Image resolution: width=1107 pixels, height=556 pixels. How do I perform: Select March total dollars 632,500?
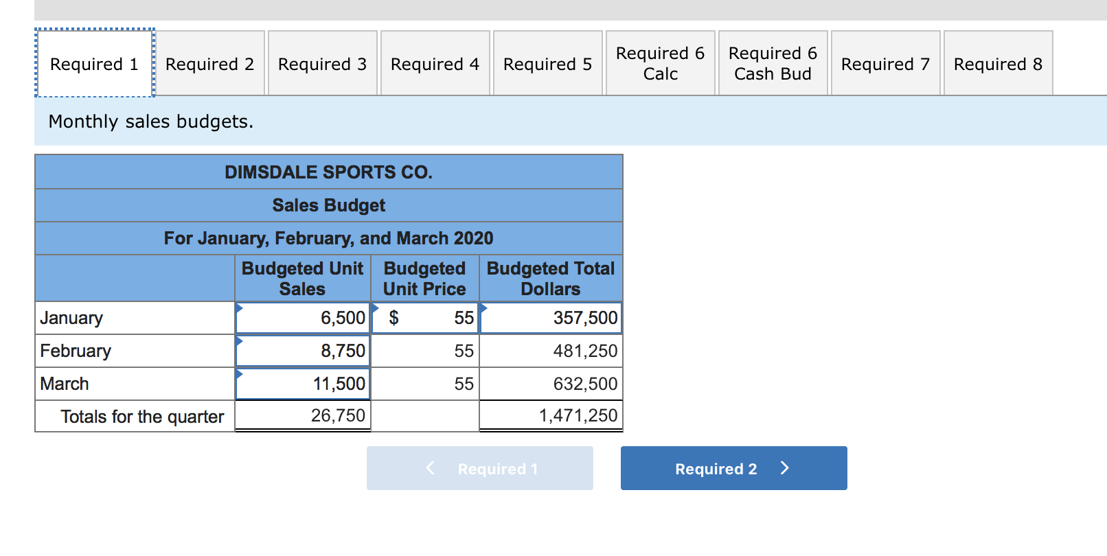(x=551, y=384)
